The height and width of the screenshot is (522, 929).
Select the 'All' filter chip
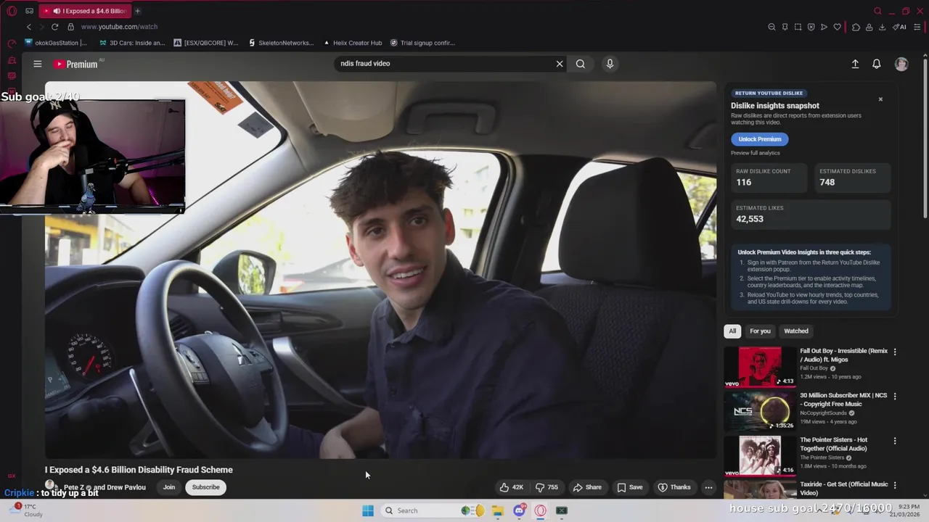pyautogui.click(x=732, y=331)
